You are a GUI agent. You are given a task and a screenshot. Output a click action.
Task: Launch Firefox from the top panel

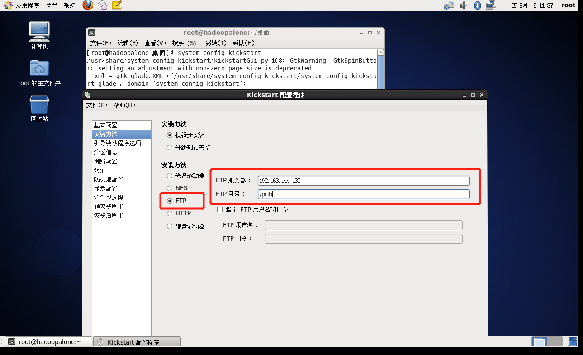click(x=88, y=5)
